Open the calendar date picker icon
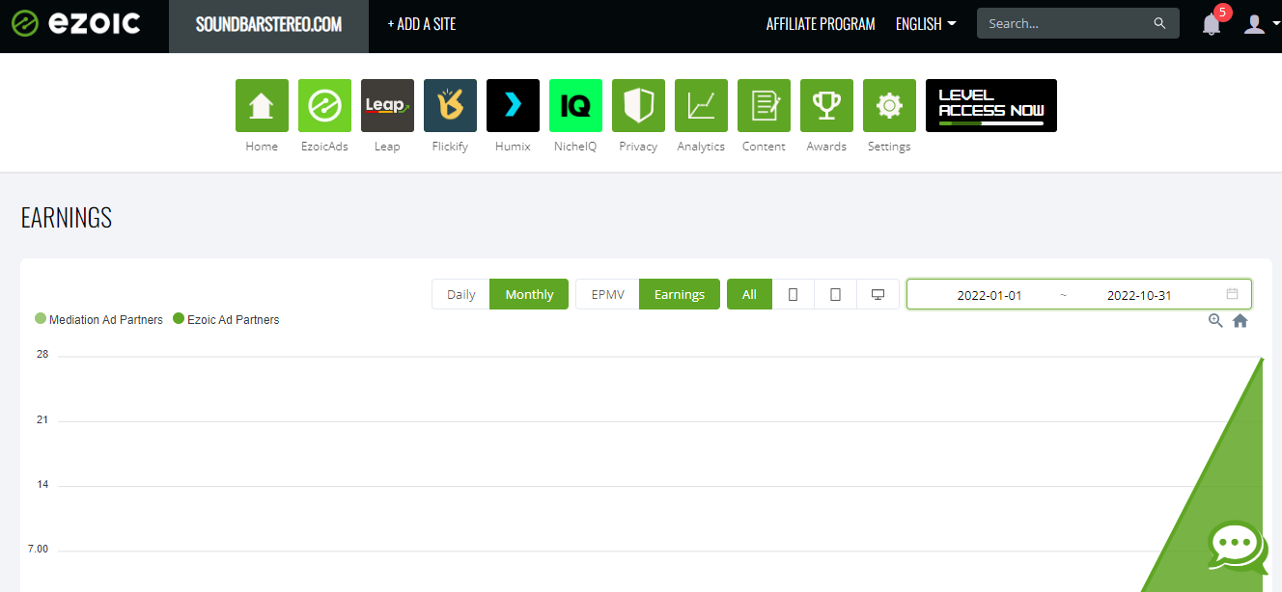1282x592 pixels. click(1232, 294)
